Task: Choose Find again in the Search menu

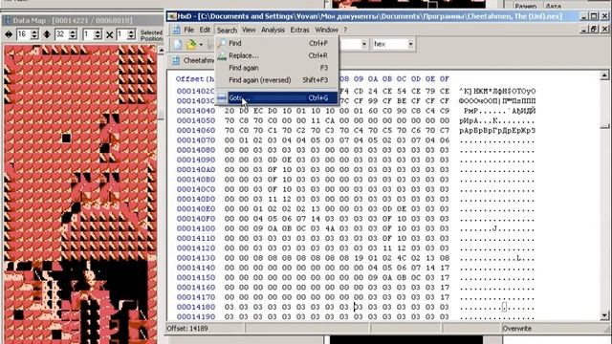Action: [276, 68]
